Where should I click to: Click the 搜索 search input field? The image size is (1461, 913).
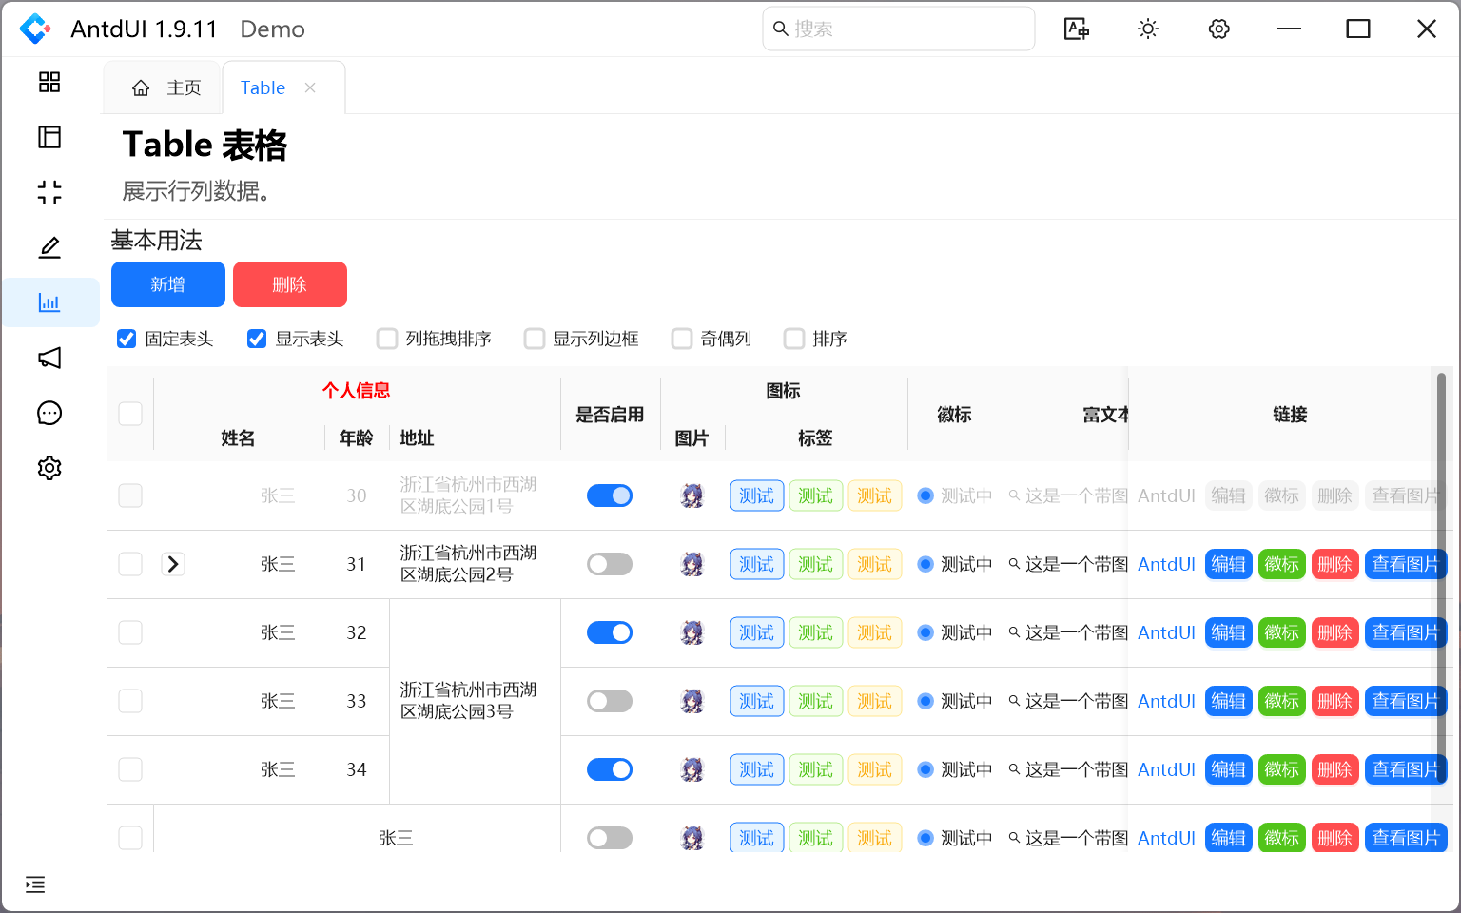point(899,29)
